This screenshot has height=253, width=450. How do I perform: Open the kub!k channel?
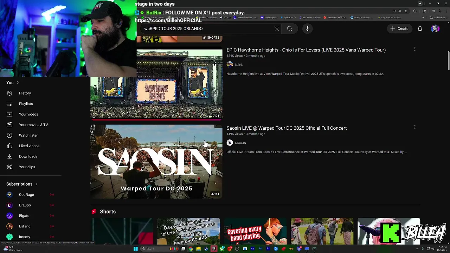pyautogui.click(x=239, y=65)
